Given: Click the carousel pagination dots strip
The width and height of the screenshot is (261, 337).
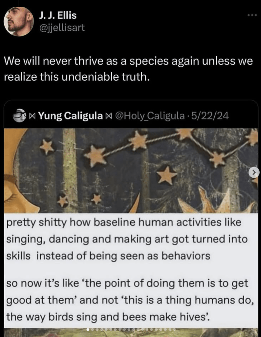Looking at the screenshot, I should pos(131,329).
